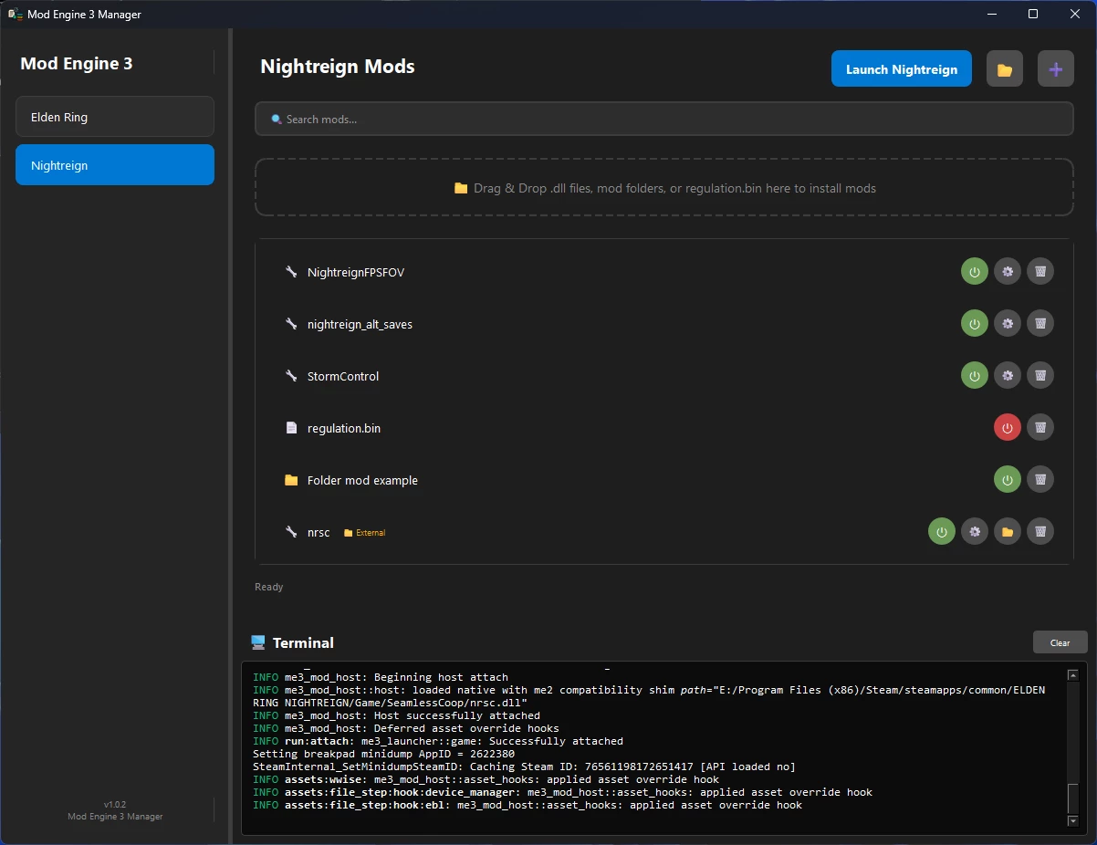Enable the regulation.bin red power toggle
The height and width of the screenshot is (845, 1097).
1008,428
